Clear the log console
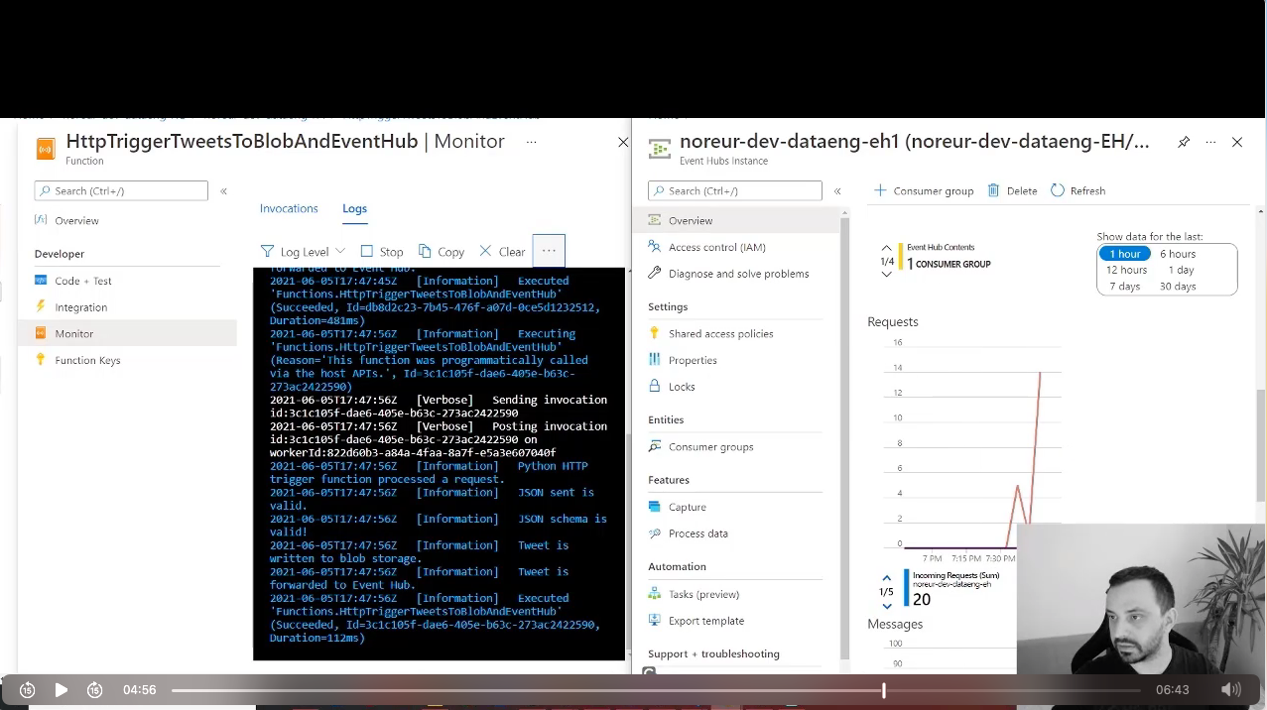The image size is (1267, 710). click(x=502, y=252)
